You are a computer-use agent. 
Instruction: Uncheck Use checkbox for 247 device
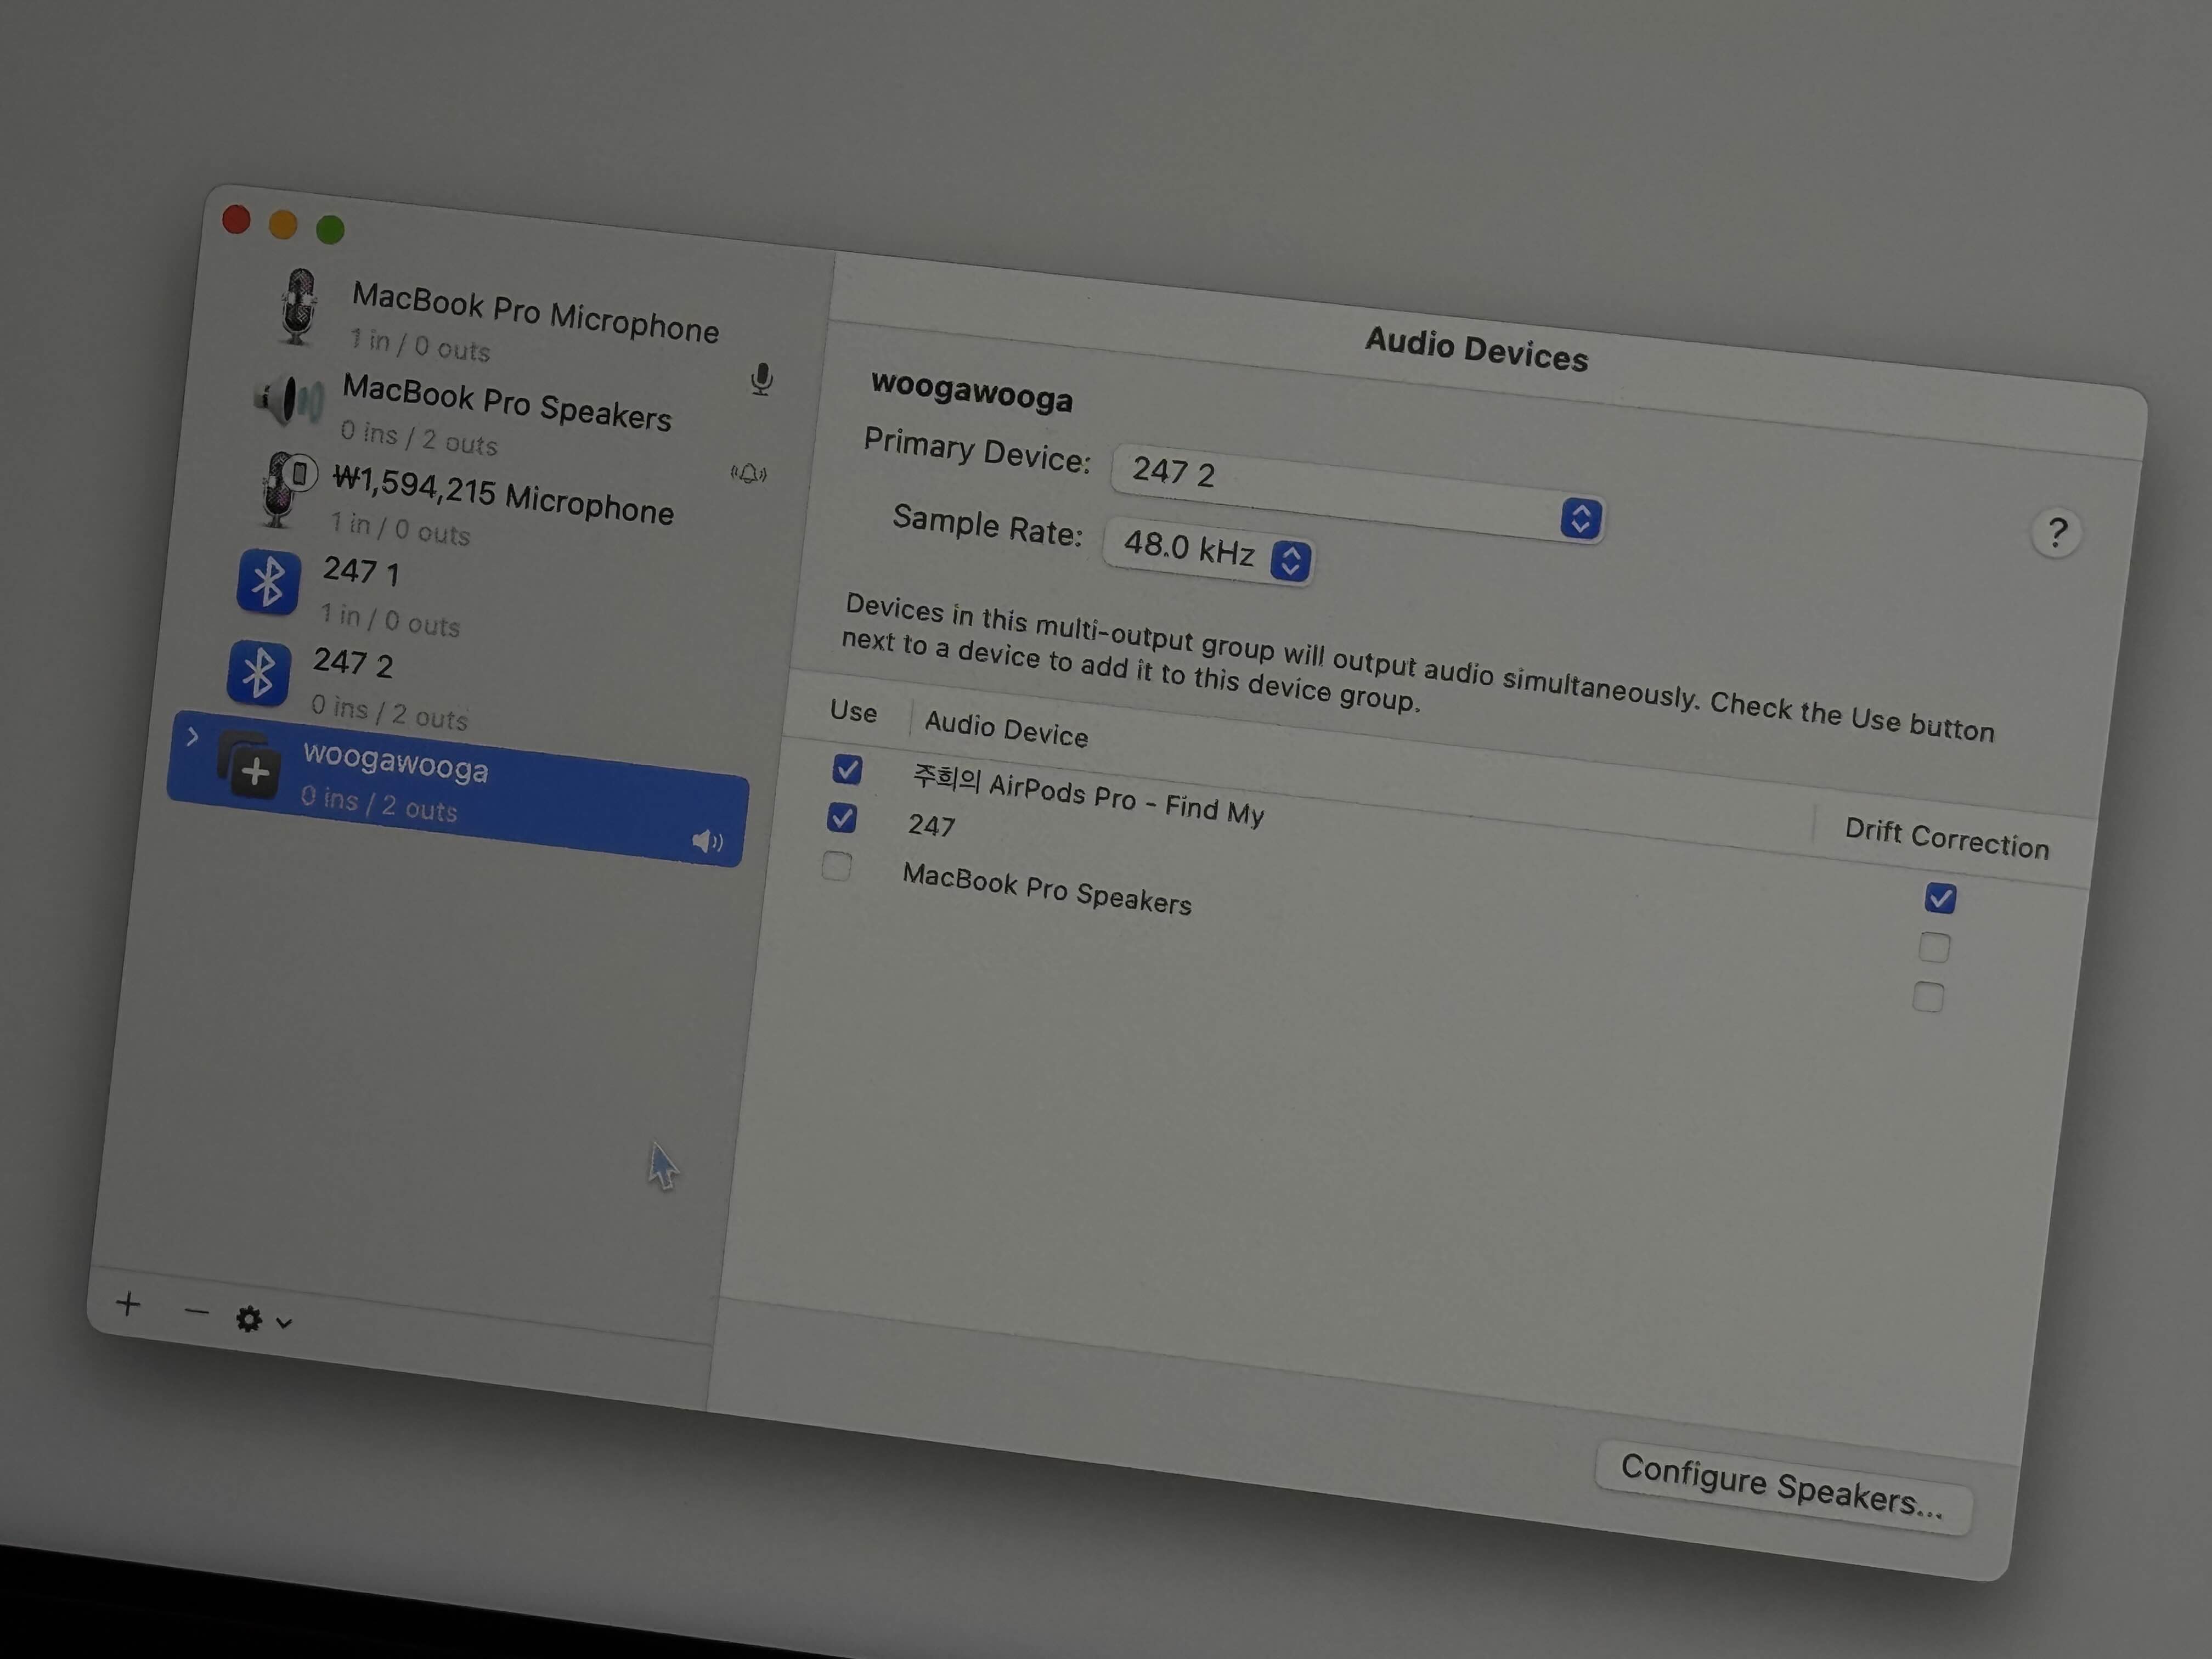click(x=842, y=817)
